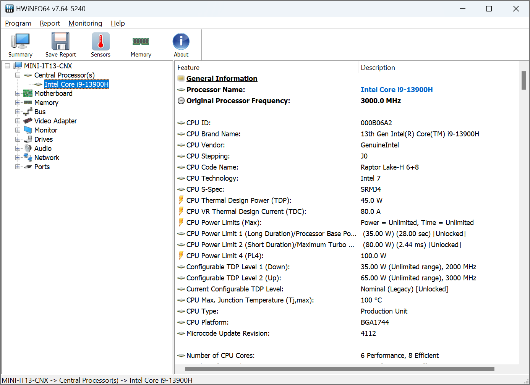Click the Audio speaker tree icon
530x385 pixels.
[x=28, y=148]
